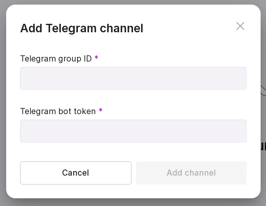Click the Telegram group ID input field
This screenshot has width=266, height=206.
click(133, 78)
